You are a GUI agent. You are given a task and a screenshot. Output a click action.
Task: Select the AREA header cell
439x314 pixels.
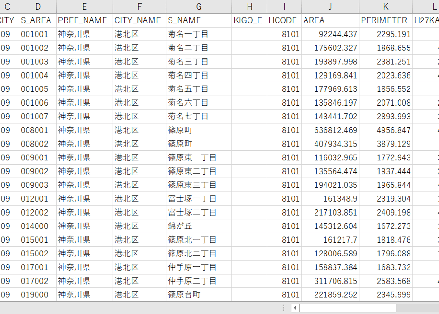pyautogui.click(x=330, y=20)
